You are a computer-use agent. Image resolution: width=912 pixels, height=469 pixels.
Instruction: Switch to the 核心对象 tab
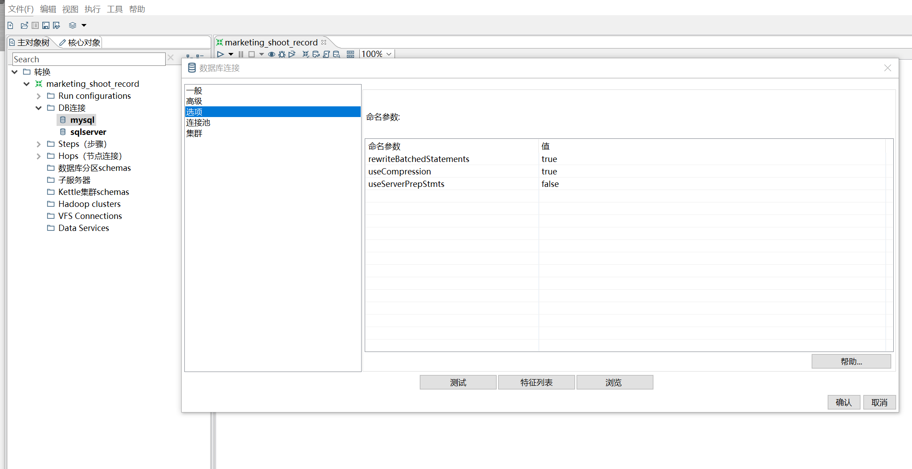coord(80,43)
